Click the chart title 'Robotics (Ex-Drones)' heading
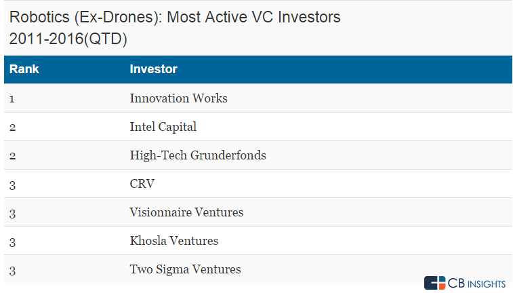 click(x=175, y=18)
